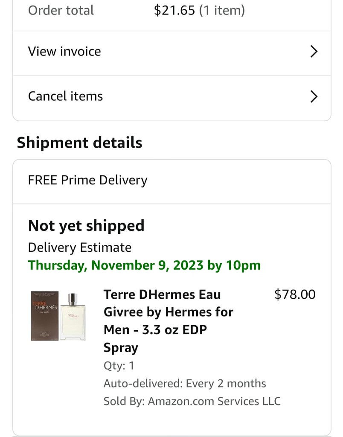Click the FREE Prime Delivery label
The width and height of the screenshot is (343, 437).
pos(87,181)
